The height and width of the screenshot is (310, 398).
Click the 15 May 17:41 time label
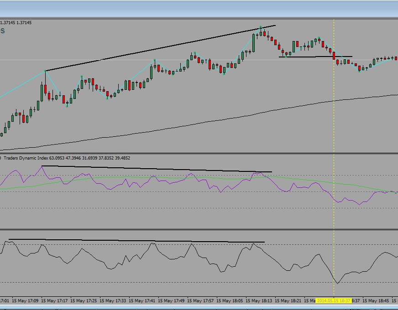pyautogui.click(x=142, y=300)
